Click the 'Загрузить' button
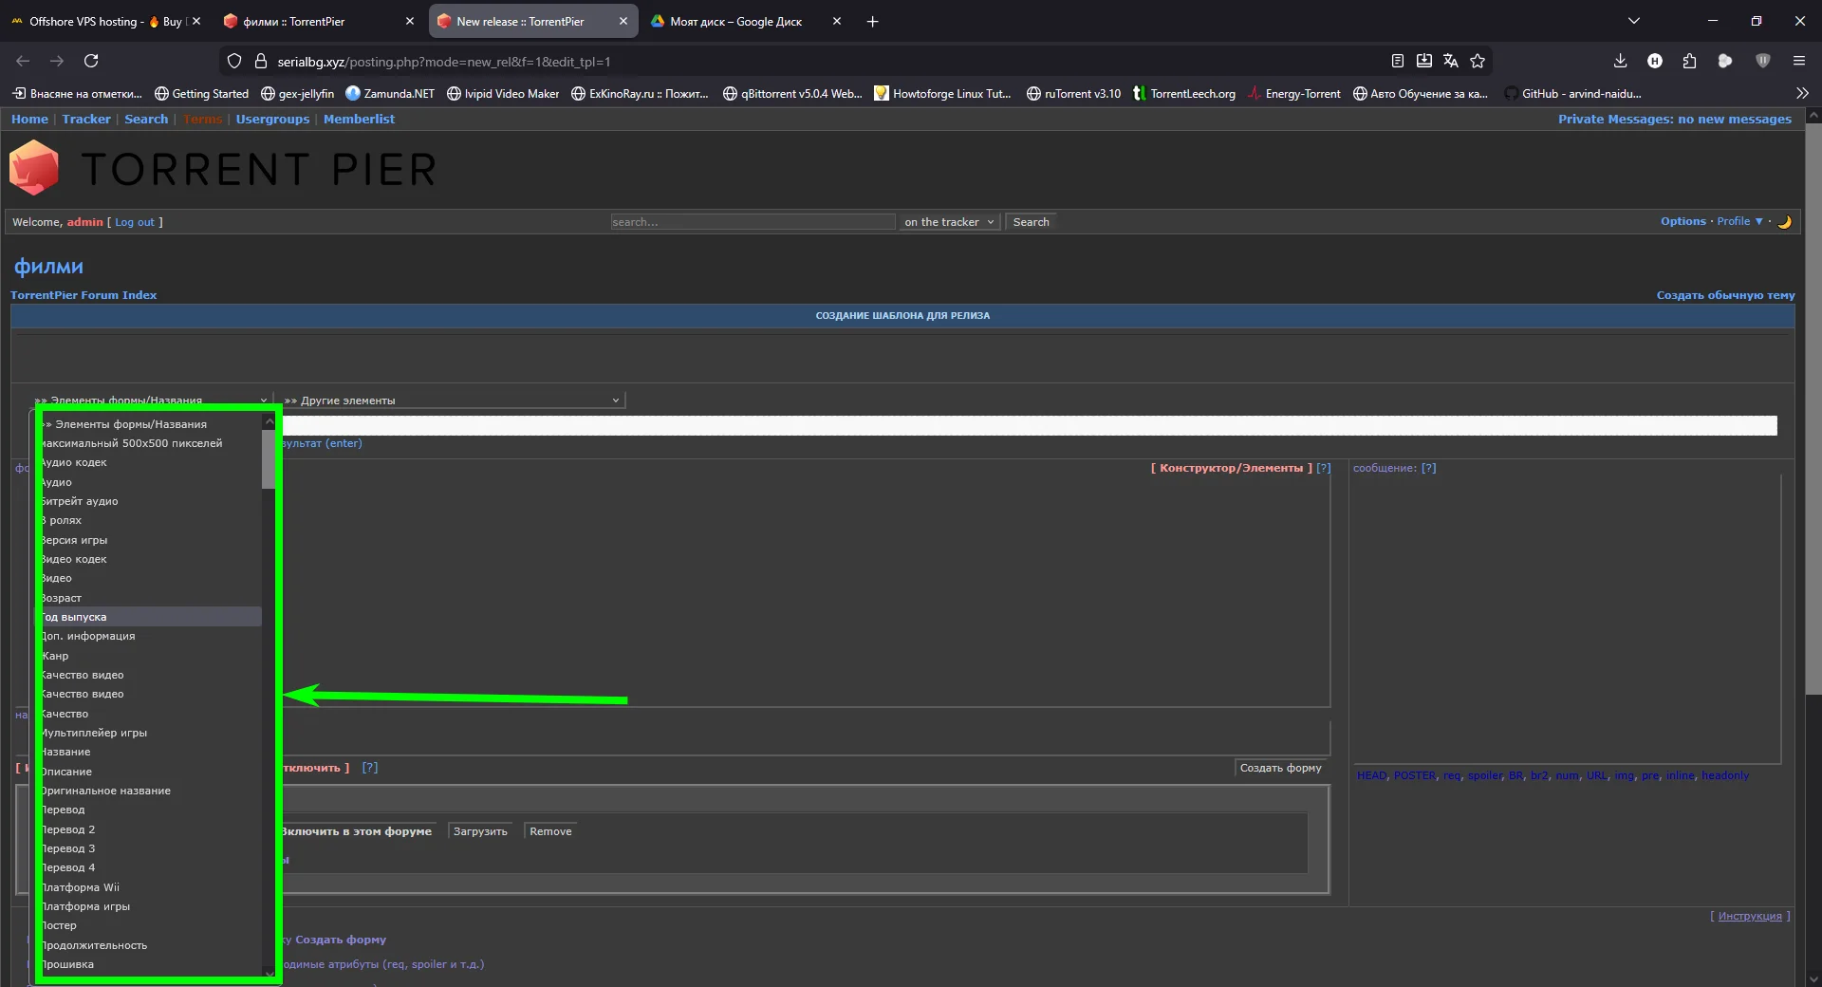The width and height of the screenshot is (1822, 987). click(480, 831)
